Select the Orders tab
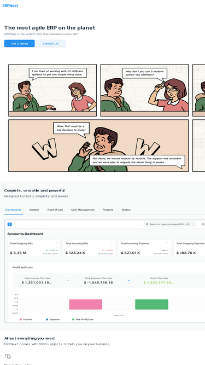Screen dimensions: 205x365 coord(126,210)
